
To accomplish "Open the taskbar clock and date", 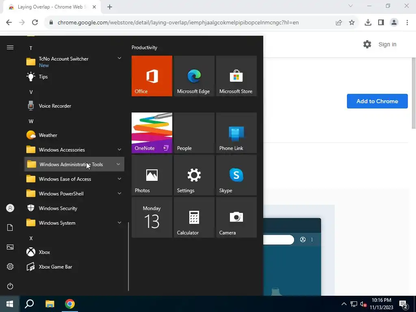I will [x=381, y=304].
